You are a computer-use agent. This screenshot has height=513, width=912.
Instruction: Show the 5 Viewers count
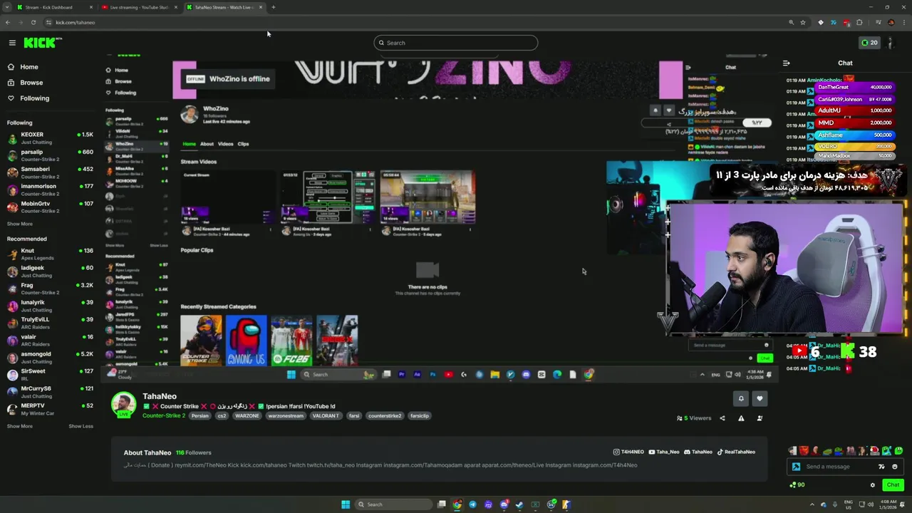[x=694, y=418]
